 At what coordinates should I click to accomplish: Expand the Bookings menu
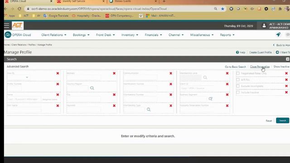tap(81, 35)
